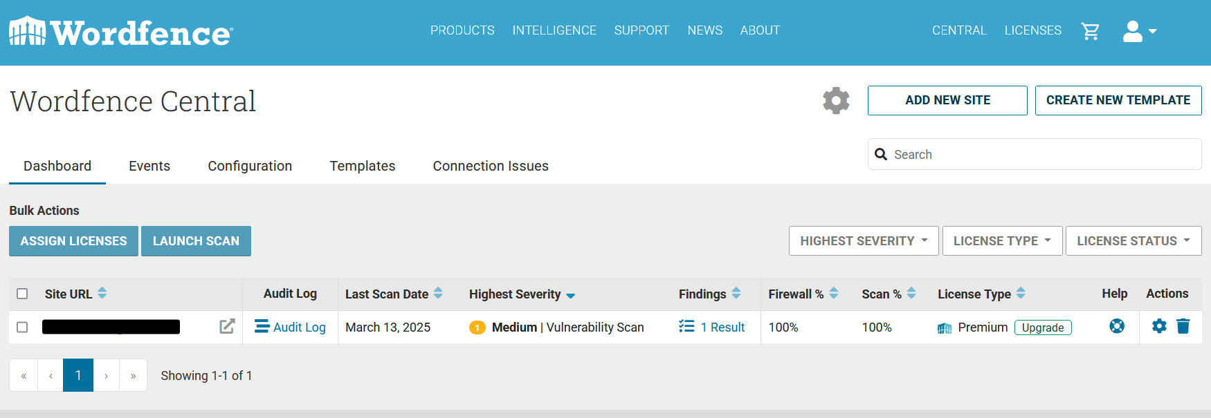The height and width of the screenshot is (418, 1211).
Task: Open the Help lifebuoy icon
Action: (x=1117, y=326)
